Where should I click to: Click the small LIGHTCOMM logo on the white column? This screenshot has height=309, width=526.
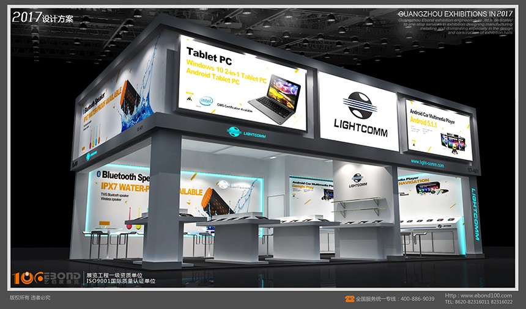pyautogui.click(x=358, y=180)
